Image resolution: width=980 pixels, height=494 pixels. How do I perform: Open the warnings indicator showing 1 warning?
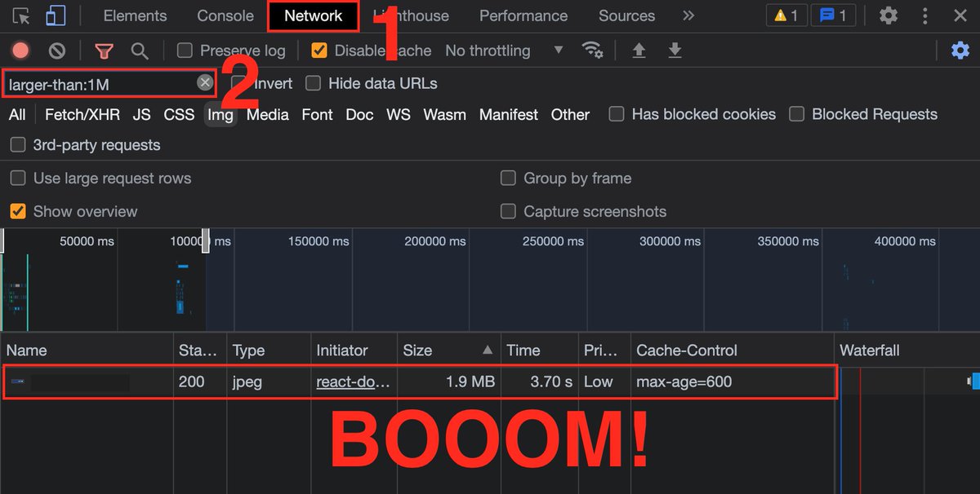pyautogui.click(x=785, y=14)
